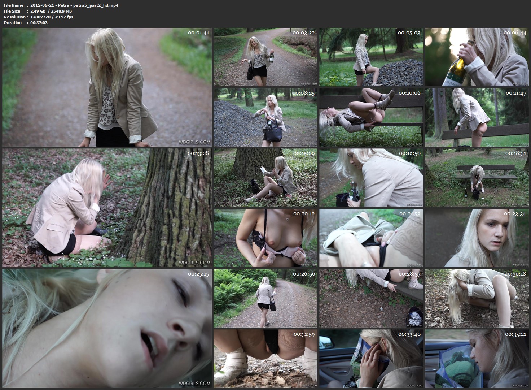Click the frame at timestamp 00:18:31
Screen dimensions: 531x390
point(477,178)
